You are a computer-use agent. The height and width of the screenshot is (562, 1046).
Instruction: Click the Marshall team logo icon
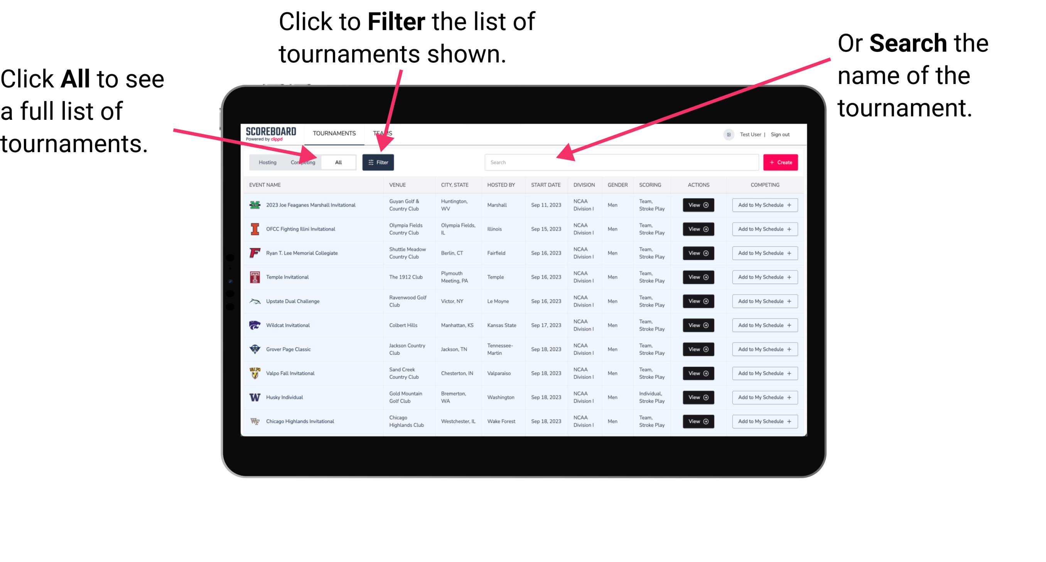(x=254, y=205)
